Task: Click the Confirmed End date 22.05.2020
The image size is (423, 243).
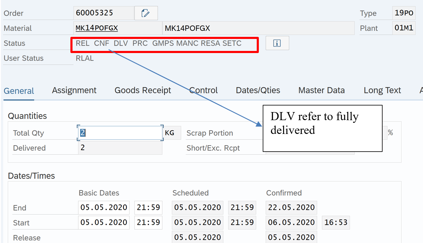Action: [x=291, y=207]
